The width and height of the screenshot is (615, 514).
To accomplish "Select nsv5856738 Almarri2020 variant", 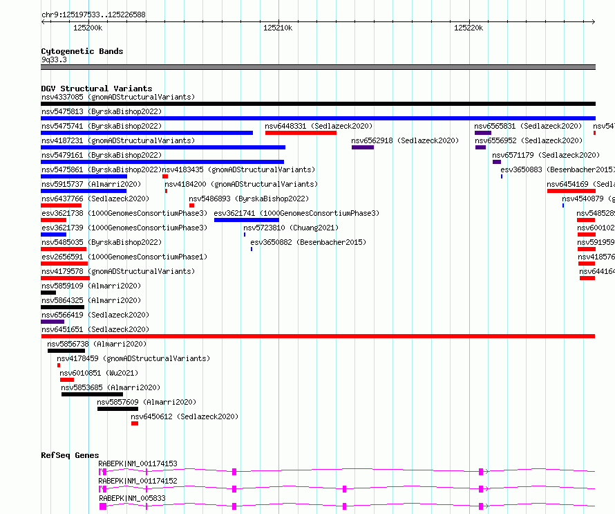I will click(x=97, y=344).
